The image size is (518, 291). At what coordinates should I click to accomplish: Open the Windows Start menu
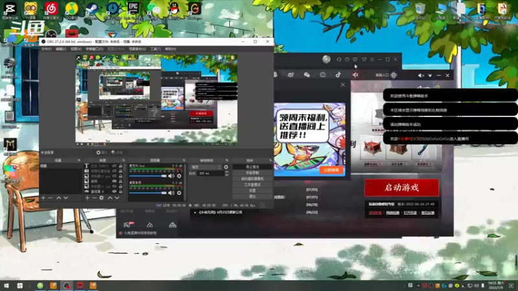(6, 286)
